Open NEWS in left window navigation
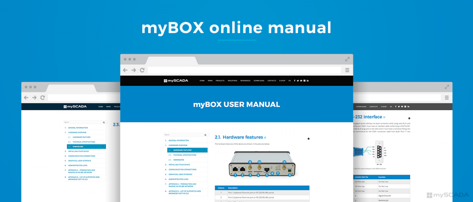Screen dimensions: 473x202 [109, 107]
